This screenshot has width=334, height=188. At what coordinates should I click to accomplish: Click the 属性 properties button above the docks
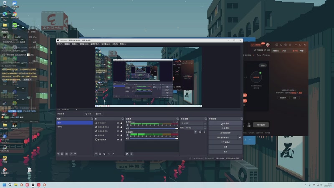88,114
